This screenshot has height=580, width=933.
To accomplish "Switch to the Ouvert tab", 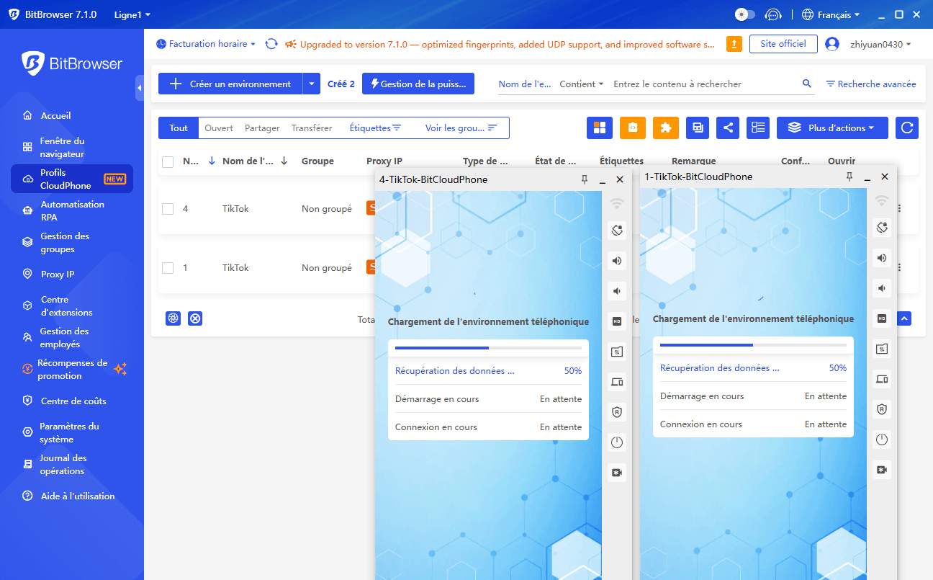I will click(x=219, y=128).
